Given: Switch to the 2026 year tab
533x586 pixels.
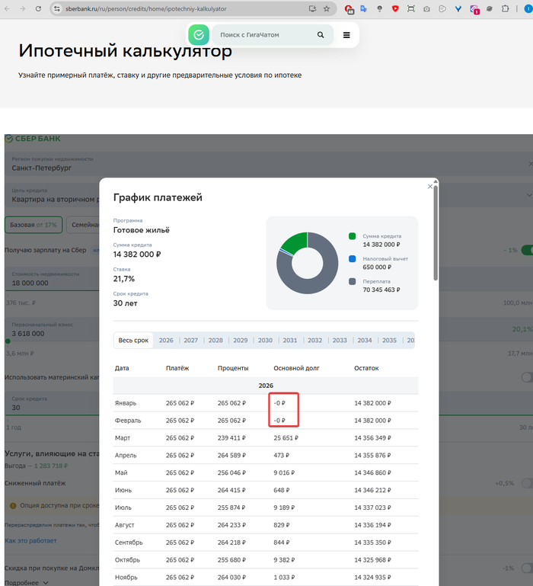Looking at the screenshot, I should pos(166,341).
